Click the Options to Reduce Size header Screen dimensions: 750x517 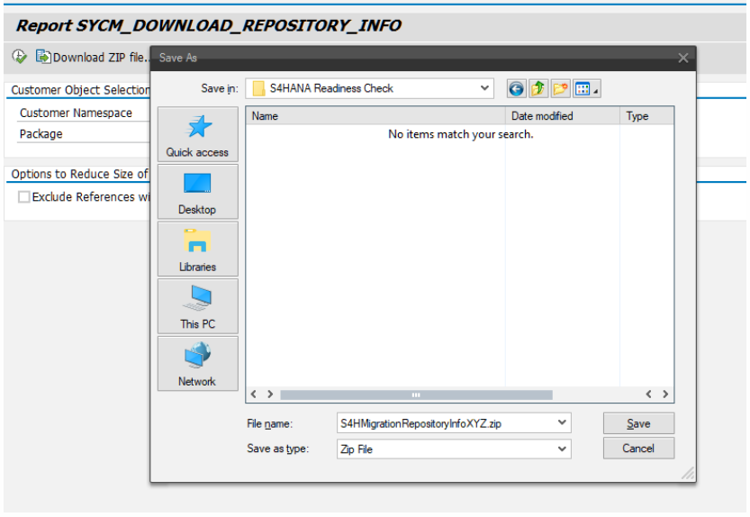coord(80,174)
